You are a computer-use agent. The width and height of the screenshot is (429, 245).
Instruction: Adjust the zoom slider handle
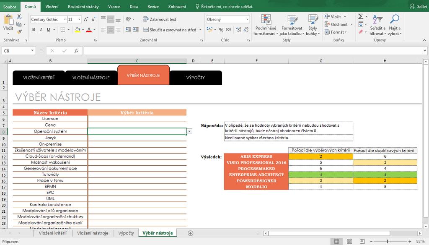388,242
